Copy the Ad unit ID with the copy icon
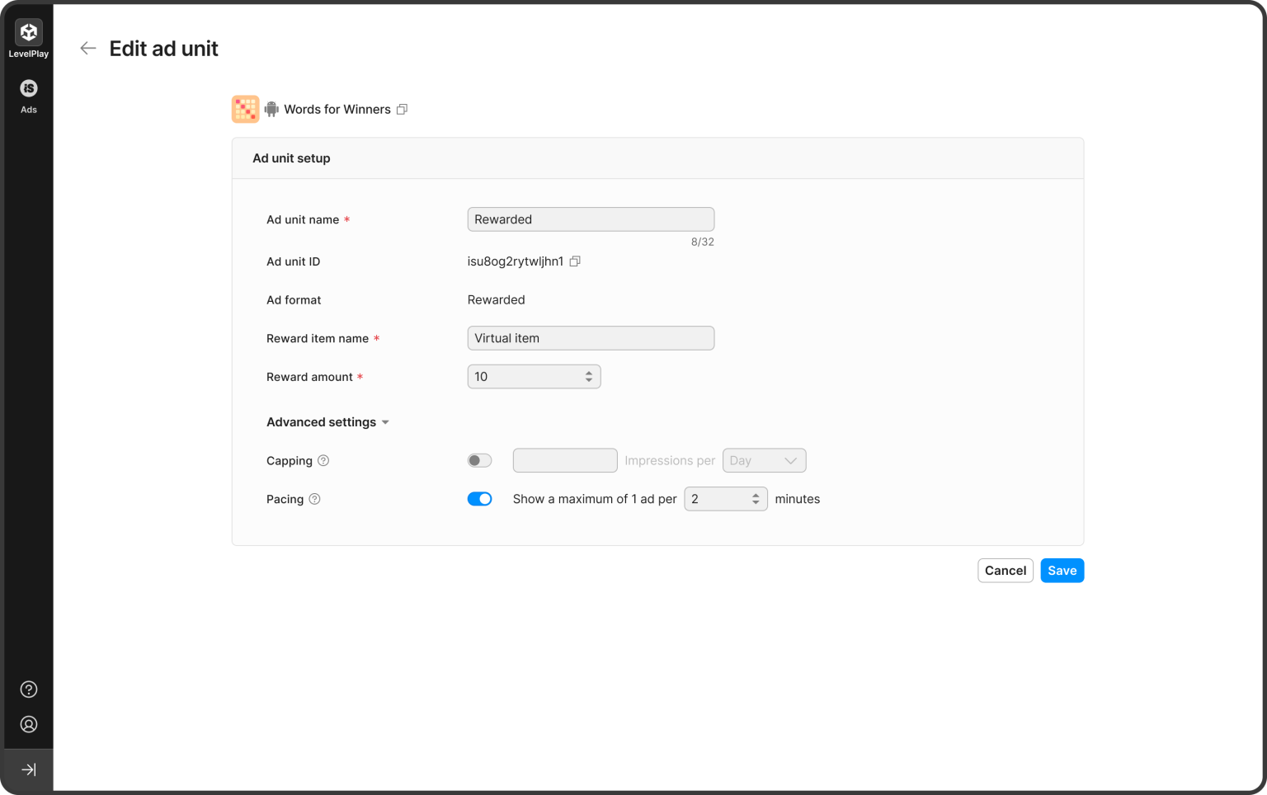Image resolution: width=1267 pixels, height=795 pixels. click(575, 261)
